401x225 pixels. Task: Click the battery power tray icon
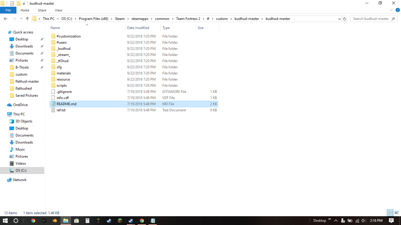tap(350, 221)
